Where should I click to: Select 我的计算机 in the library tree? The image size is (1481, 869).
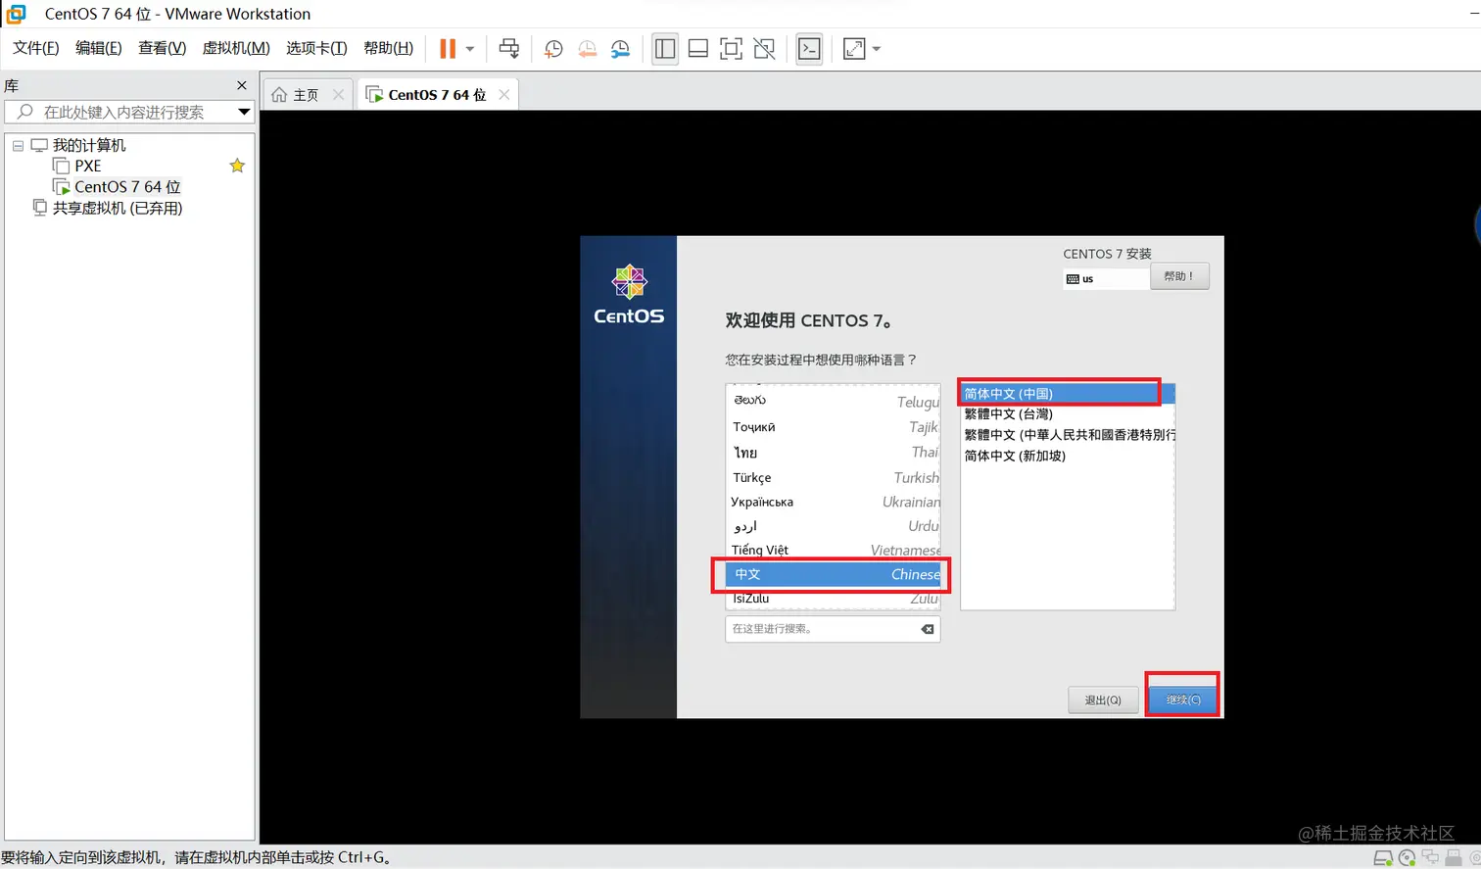coord(89,145)
